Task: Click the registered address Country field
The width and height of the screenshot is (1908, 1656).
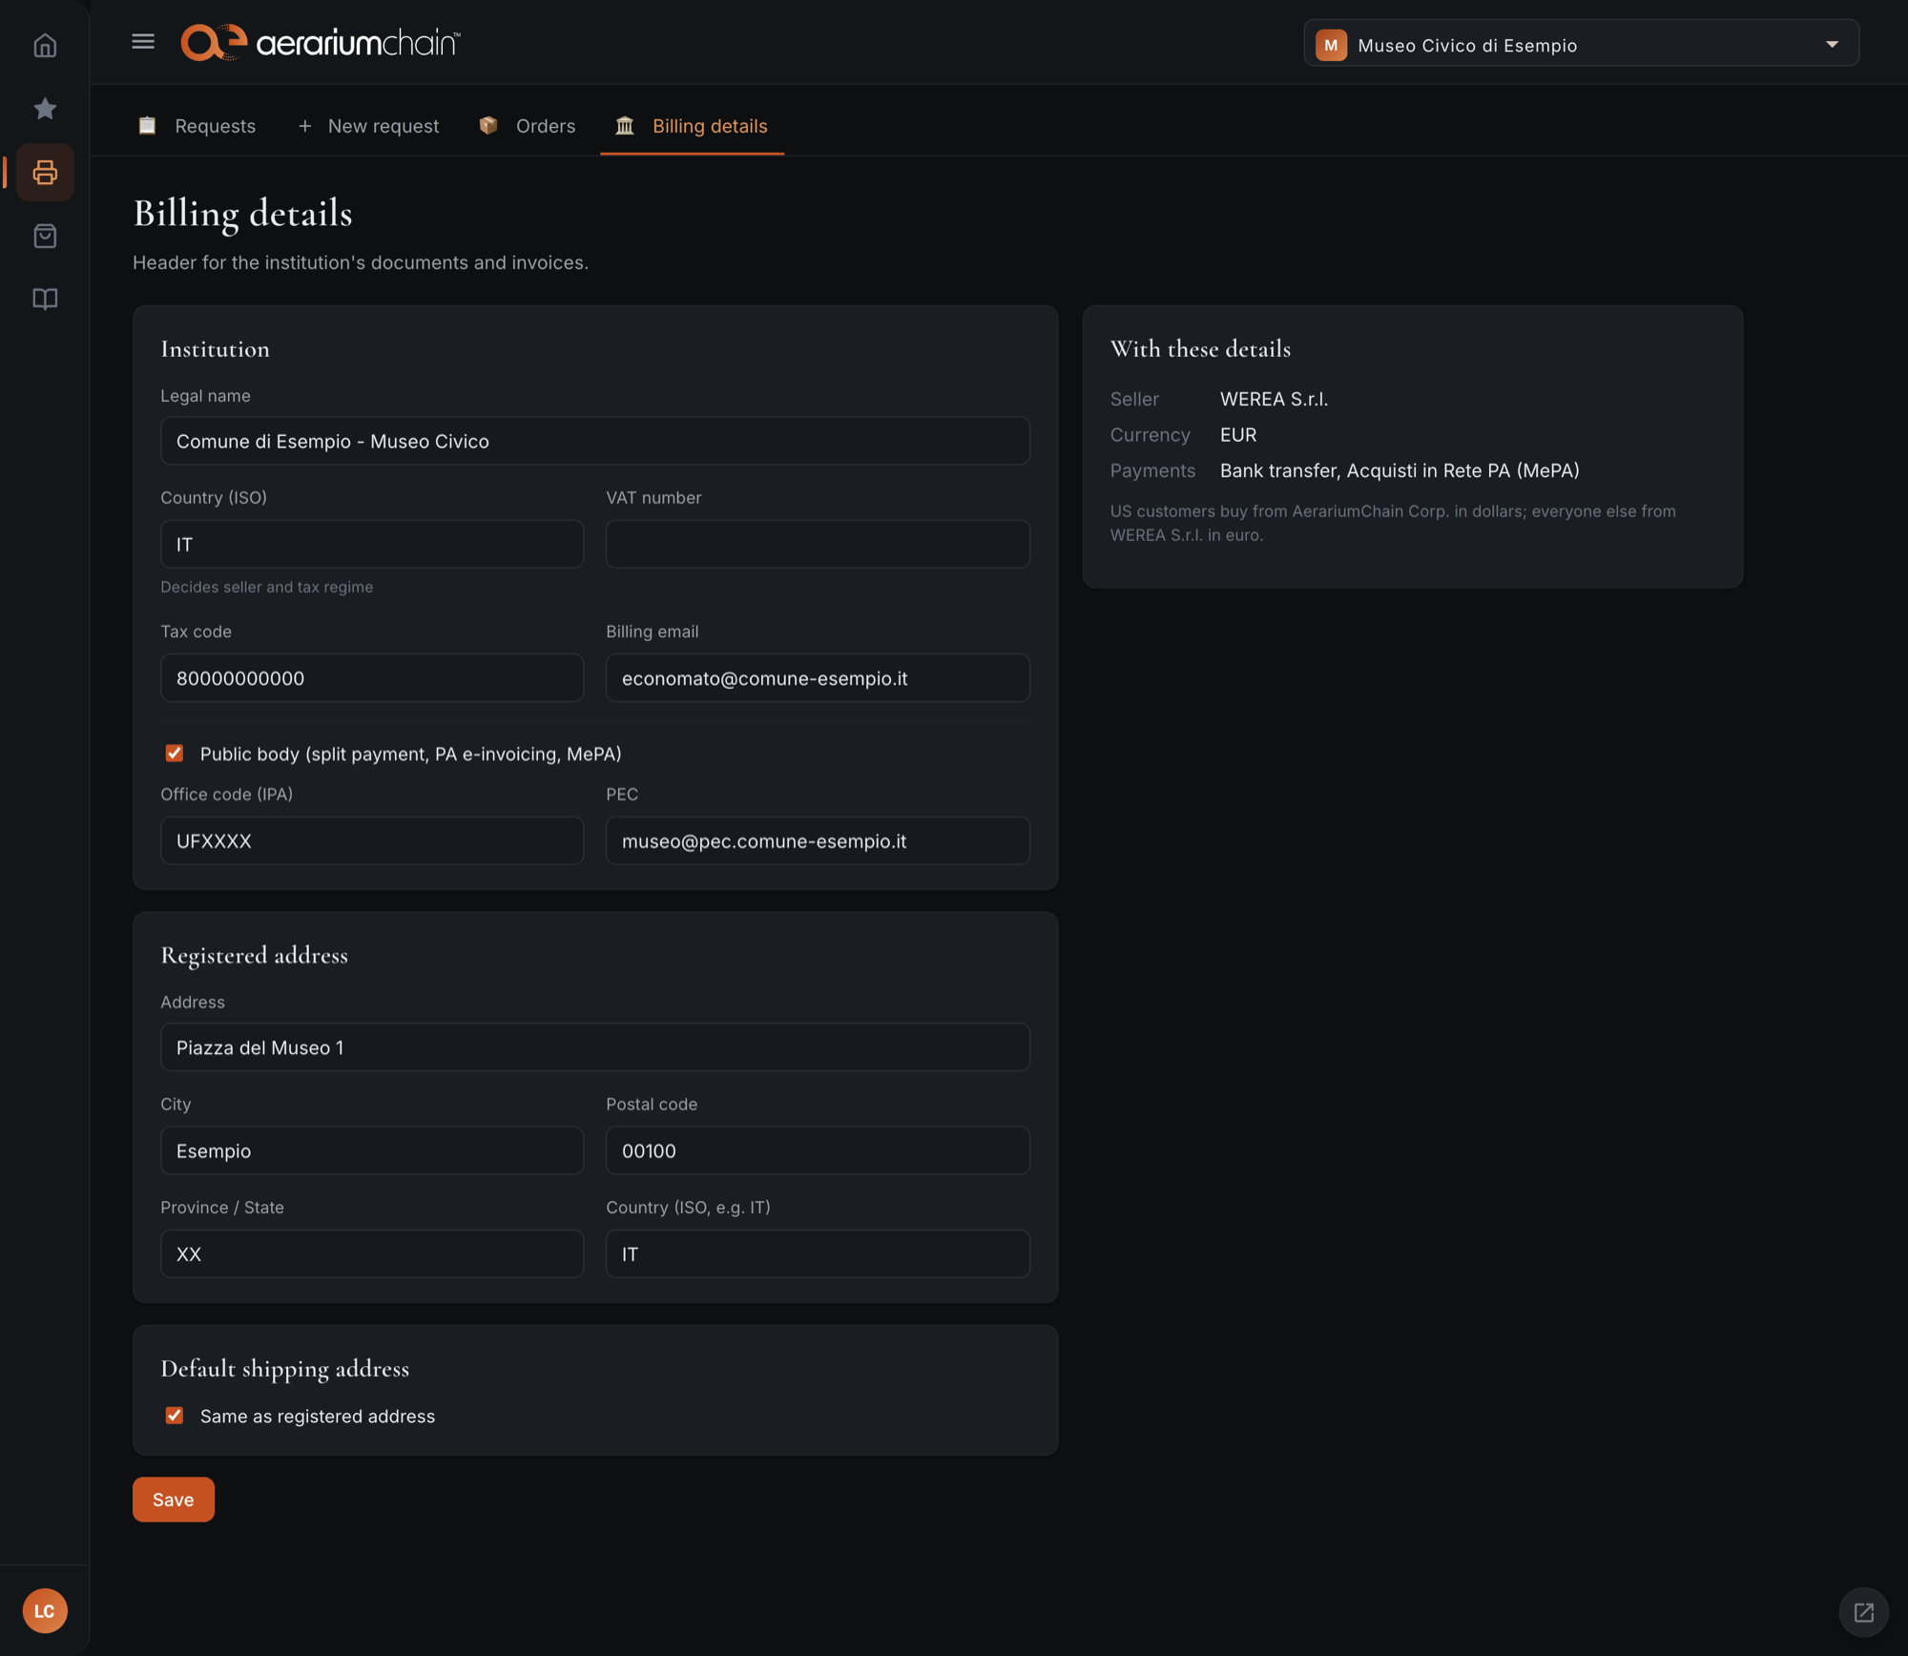Action: point(818,1253)
